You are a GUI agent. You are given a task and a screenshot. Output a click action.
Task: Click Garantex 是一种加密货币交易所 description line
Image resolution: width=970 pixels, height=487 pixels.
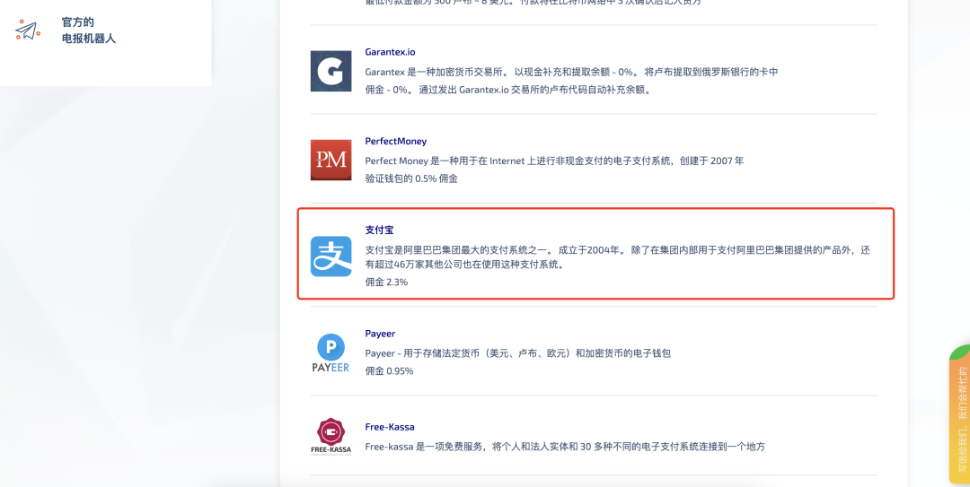pyautogui.click(x=571, y=72)
